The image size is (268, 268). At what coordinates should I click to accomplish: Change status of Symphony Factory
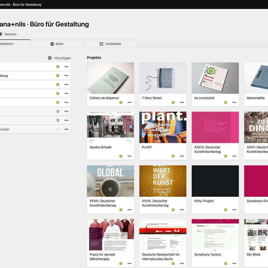[x=226, y=264]
